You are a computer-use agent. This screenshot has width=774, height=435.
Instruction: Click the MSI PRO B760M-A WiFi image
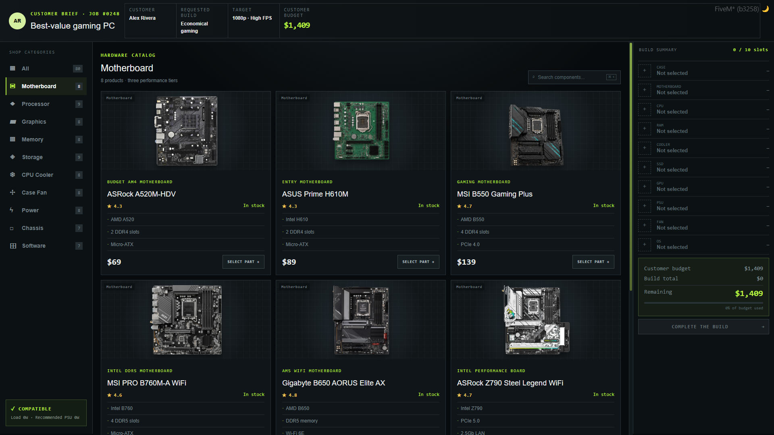pos(186,320)
